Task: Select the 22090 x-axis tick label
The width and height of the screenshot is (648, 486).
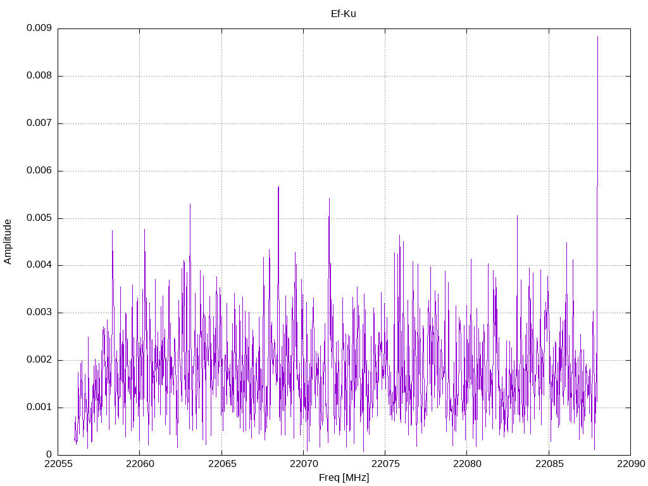Action: click(630, 465)
